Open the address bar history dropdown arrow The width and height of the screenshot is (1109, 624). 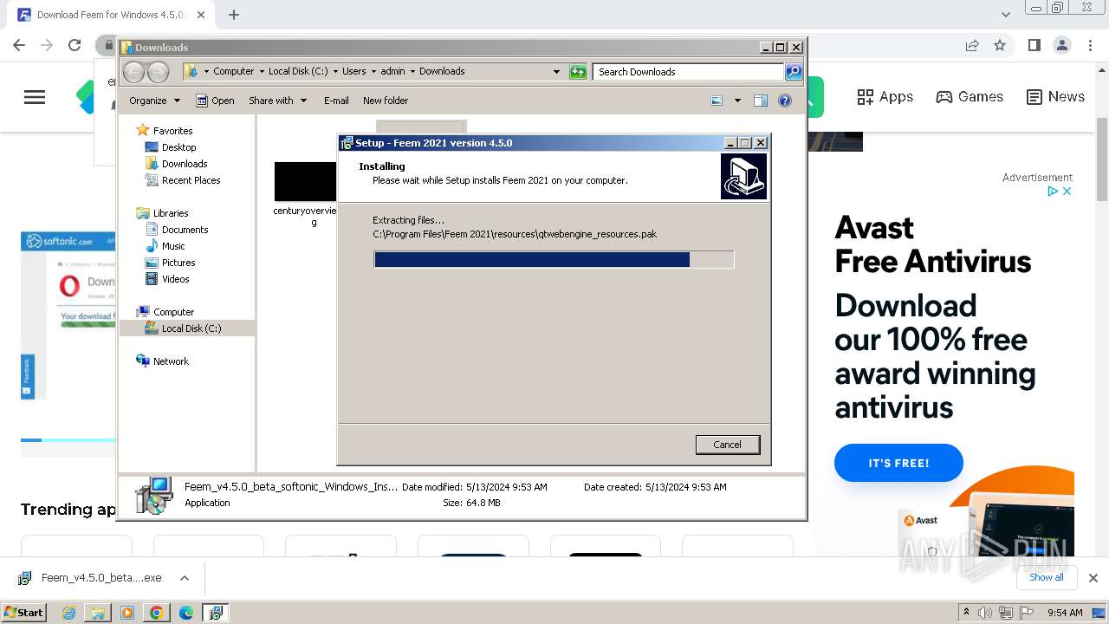(x=556, y=72)
